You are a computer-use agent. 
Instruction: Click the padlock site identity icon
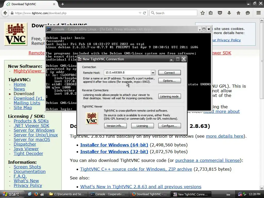click(x=12, y=13)
